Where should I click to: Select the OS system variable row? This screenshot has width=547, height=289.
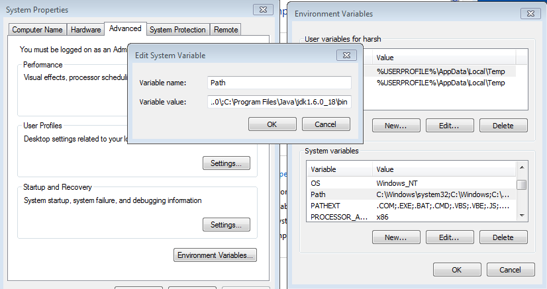pos(411,183)
